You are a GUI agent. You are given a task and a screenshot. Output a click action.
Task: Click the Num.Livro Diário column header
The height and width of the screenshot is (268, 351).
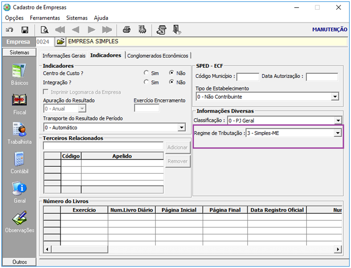coord(132,210)
